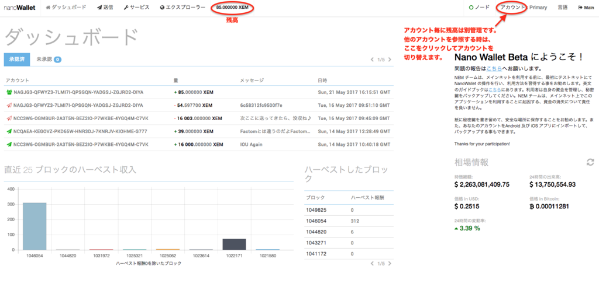Click the nanoWallet logo
This screenshot has width=599, height=283.
(19, 7)
